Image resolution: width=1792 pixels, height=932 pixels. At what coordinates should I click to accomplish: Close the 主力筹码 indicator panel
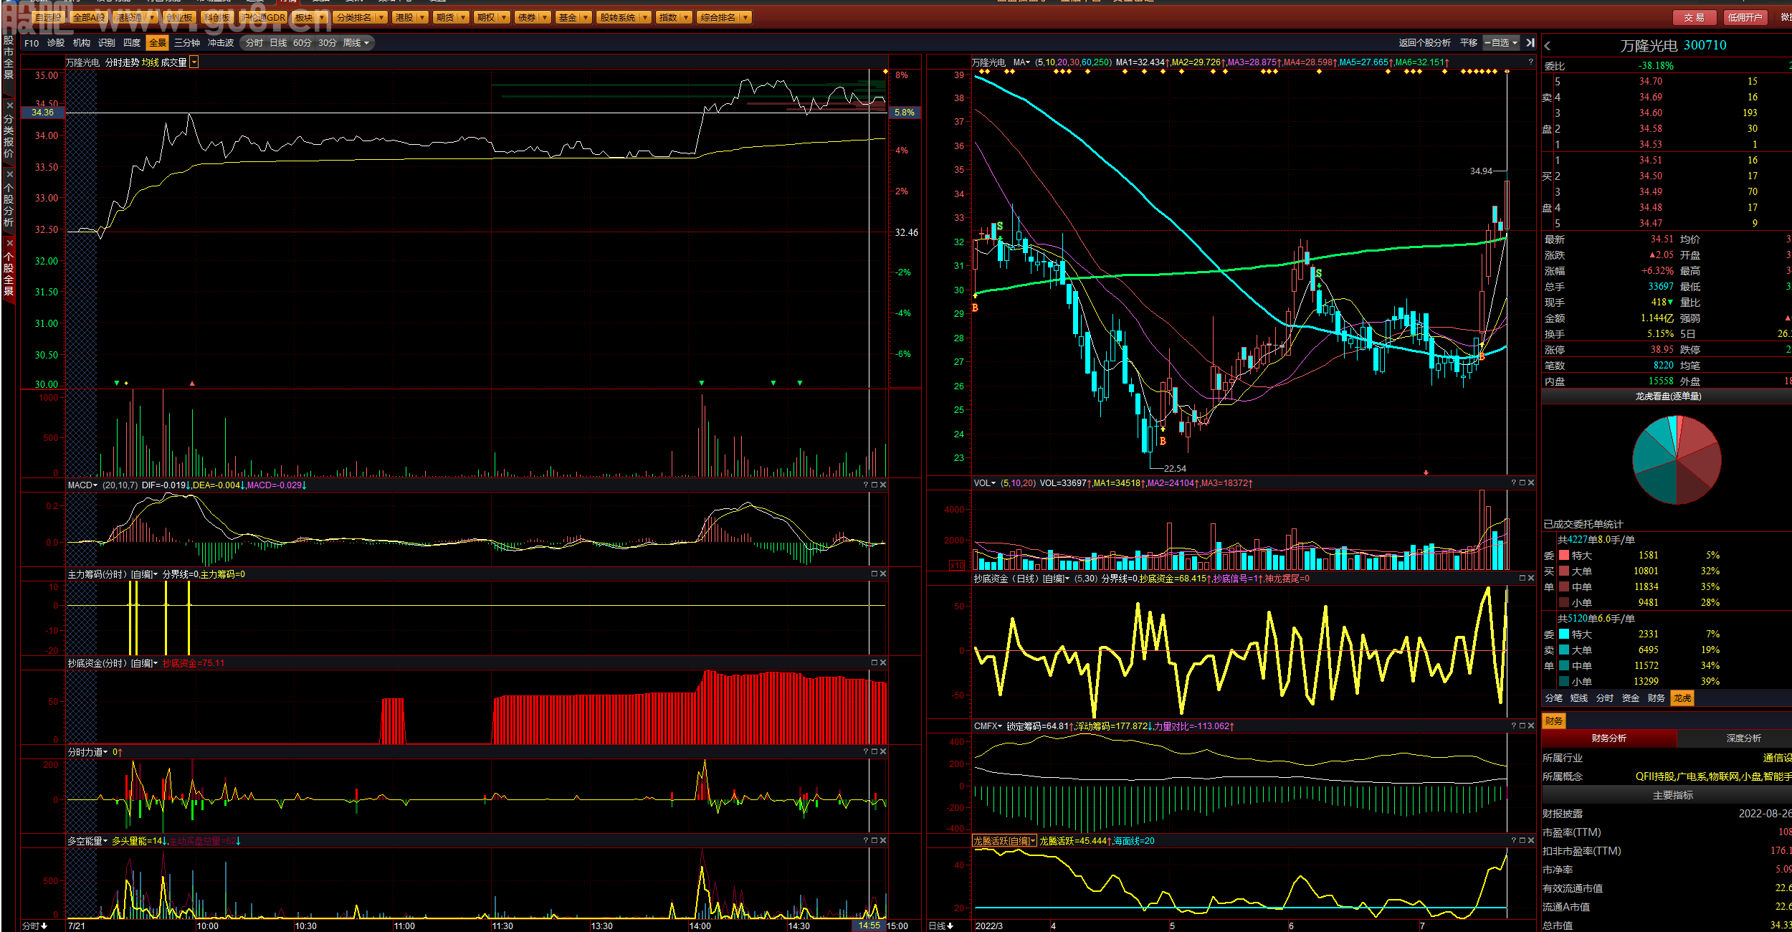[x=883, y=574]
